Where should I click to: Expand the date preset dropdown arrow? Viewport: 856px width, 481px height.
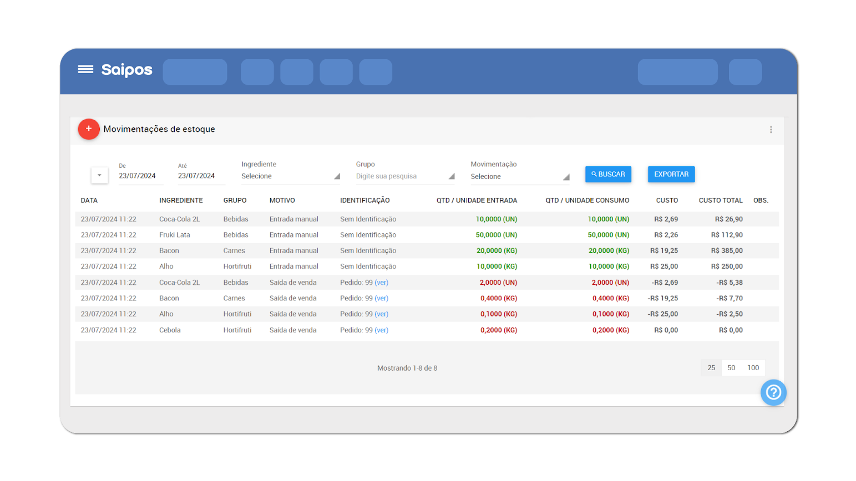pos(99,175)
